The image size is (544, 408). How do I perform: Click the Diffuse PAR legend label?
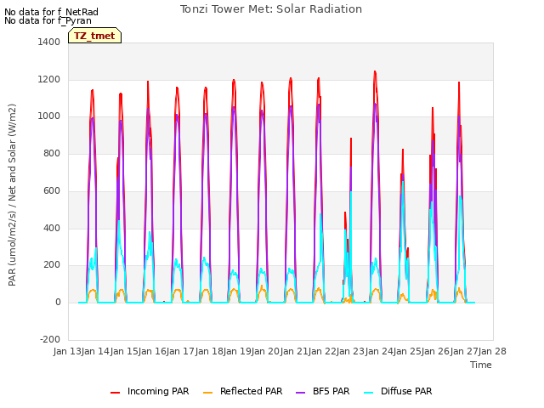tap(406, 391)
